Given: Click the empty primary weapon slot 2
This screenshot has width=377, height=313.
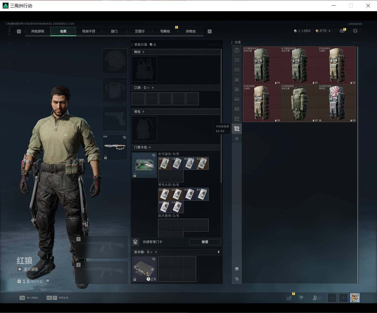Looking at the screenshot, I should pyautogui.click(x=102, y=273).
